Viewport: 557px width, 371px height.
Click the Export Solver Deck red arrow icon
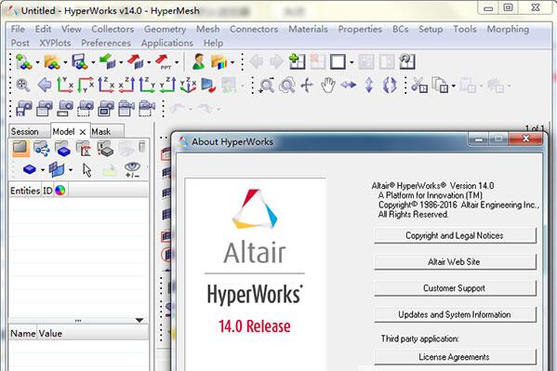(136, 62)
